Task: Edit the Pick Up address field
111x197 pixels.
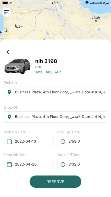Action: [x=55, y=92]
